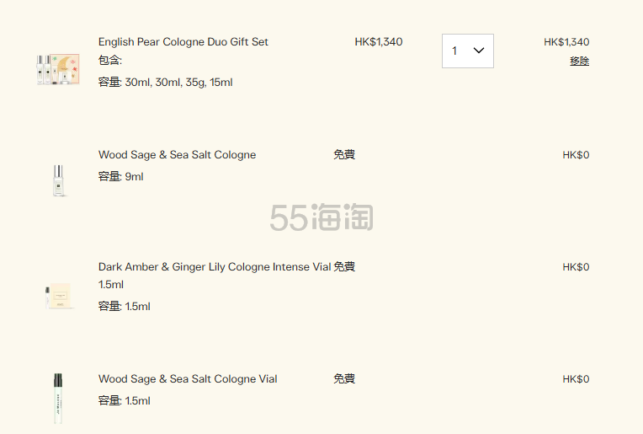Screen dimensions: 643x434
Task: Open English Pear Cologne Duo Gift Set title
Action: tap(183, 42)
